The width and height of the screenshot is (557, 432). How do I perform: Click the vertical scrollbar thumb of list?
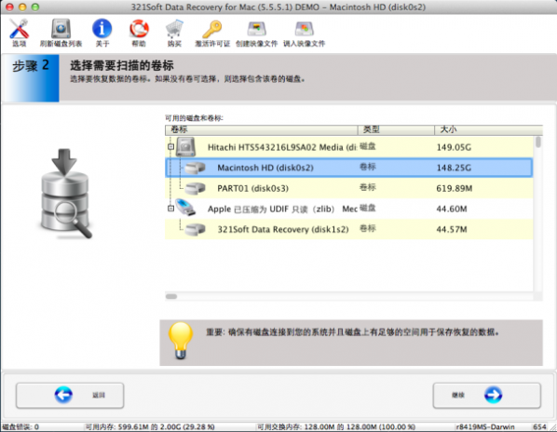[538, 142]
